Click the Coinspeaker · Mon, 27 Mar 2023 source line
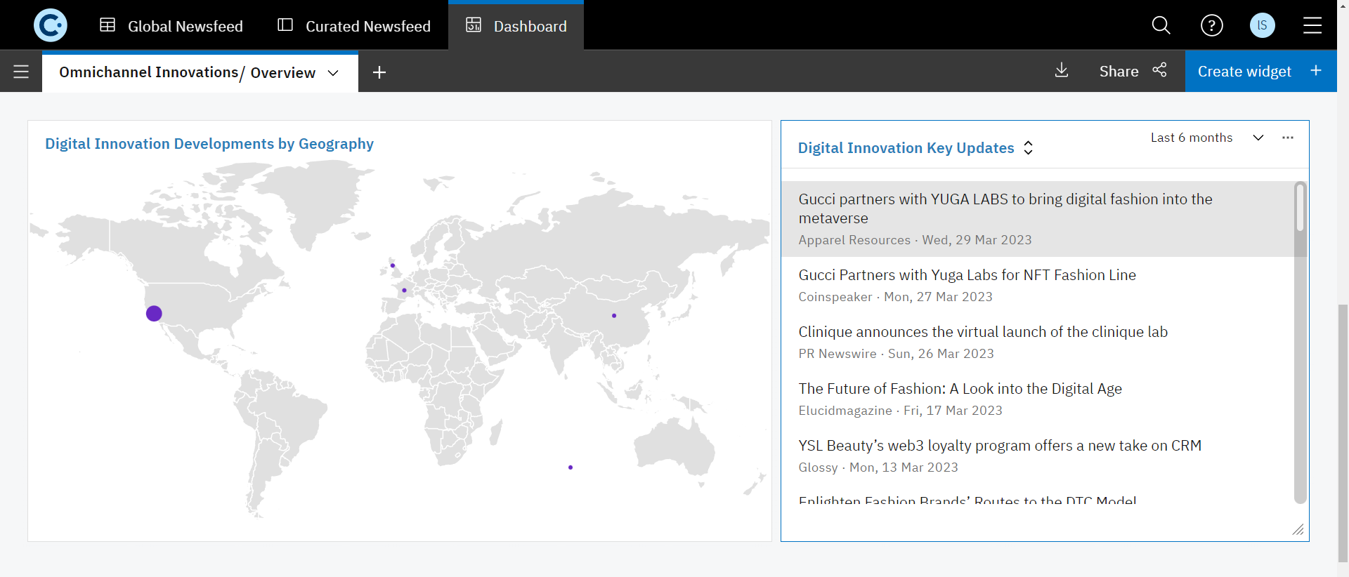The image size is (1349, 577). (895, 297)
